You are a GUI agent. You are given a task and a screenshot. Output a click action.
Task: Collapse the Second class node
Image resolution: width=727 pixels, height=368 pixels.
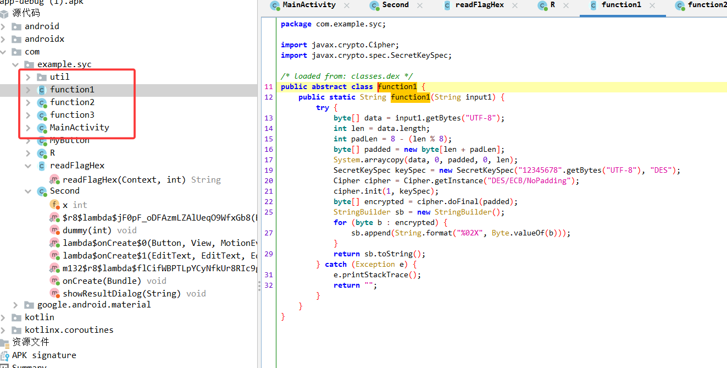pos(28,191)
